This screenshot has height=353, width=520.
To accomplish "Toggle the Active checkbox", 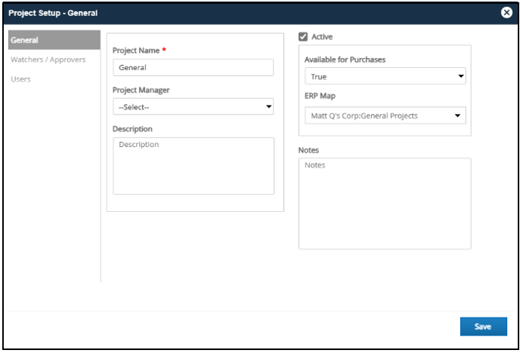I will pos(303,36).
